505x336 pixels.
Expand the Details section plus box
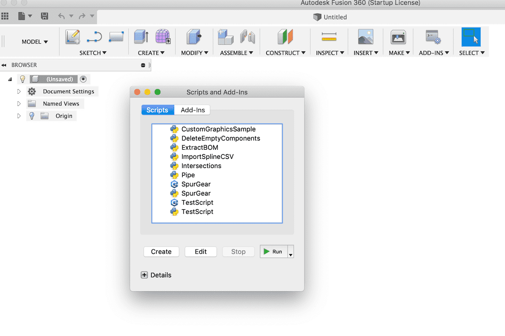pos(144,275)
